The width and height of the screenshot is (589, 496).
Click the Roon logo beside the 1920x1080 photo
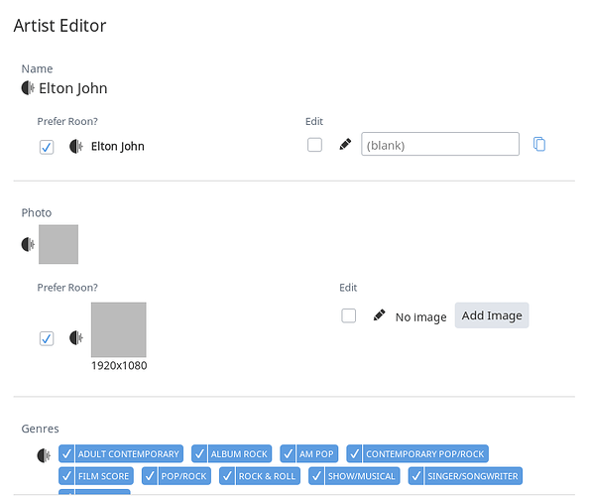tap(76, 337)
